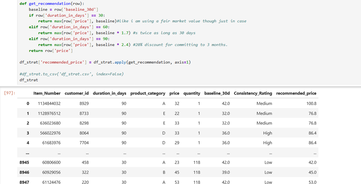Click row index 0 label

[28, 104]
